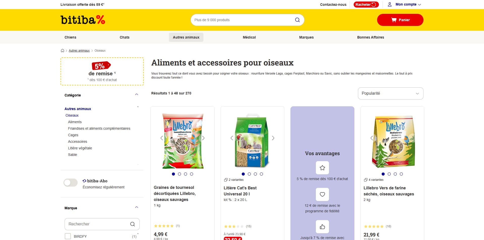Show previous image of Lillebro sunflower seeds
The height and width of the screenshot is (240, 484).
pyautogui.click(x=162, y=138)
